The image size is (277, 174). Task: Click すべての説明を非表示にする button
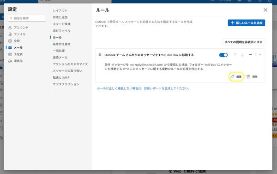coord(243,42)
